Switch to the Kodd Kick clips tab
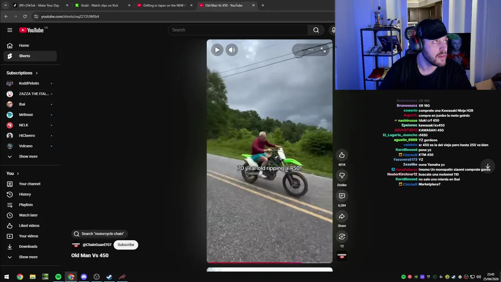The height and width of the screenshot is (282, 501). point(103,5)
